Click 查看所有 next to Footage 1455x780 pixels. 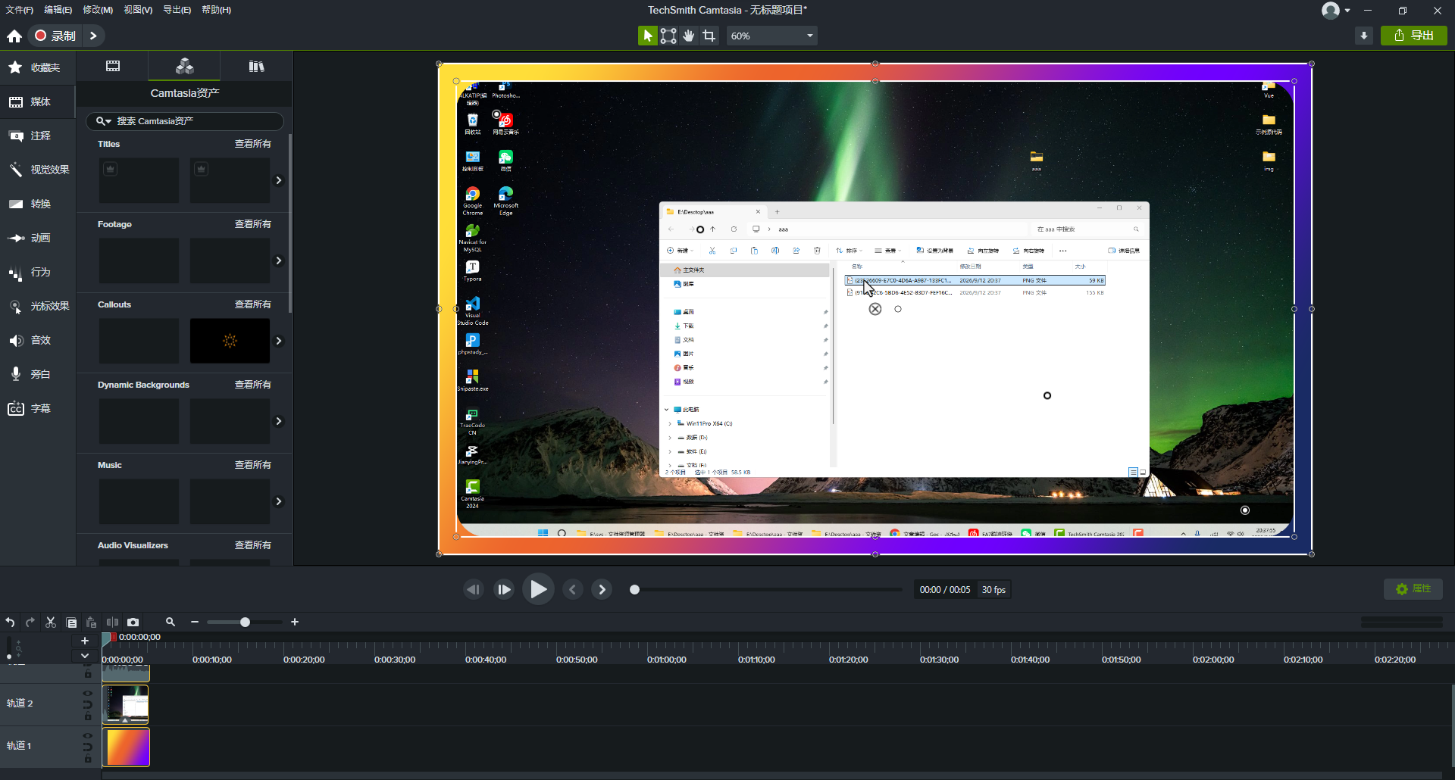(252, 224)
